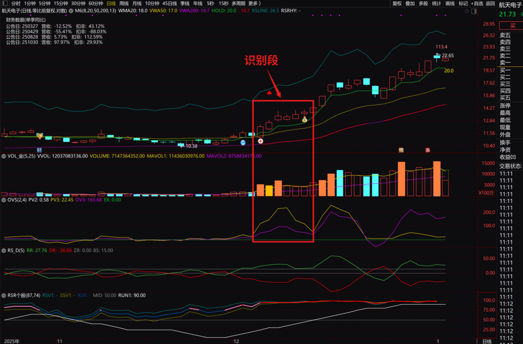The image size is (523, 344).
Task: Click the 交易状态 label
Action: (510, 166)
